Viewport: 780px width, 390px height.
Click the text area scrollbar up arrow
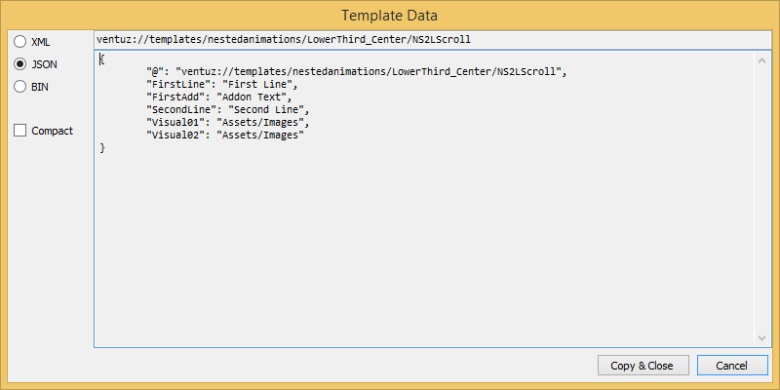(x=763, y=59)
